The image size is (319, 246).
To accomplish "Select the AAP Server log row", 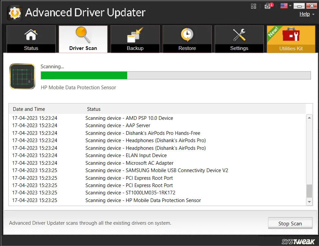I will (x=157, y=125).
